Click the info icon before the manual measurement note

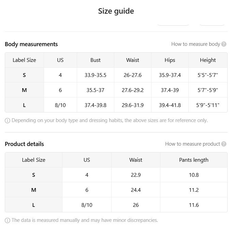[x=8, y=221]
